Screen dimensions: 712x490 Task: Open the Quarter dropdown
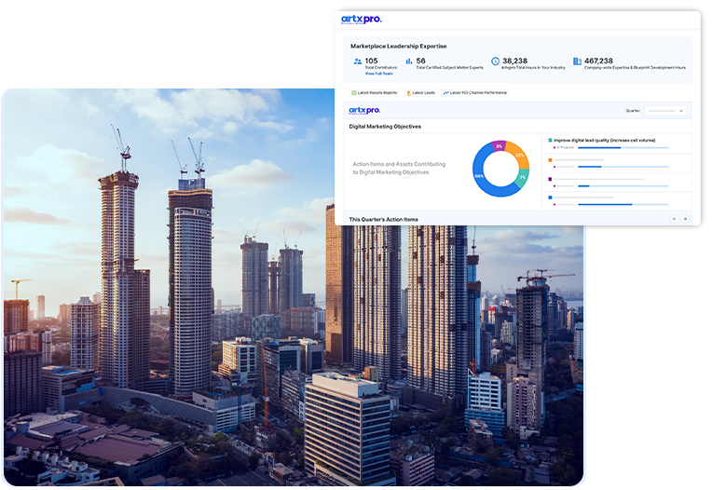667,110
